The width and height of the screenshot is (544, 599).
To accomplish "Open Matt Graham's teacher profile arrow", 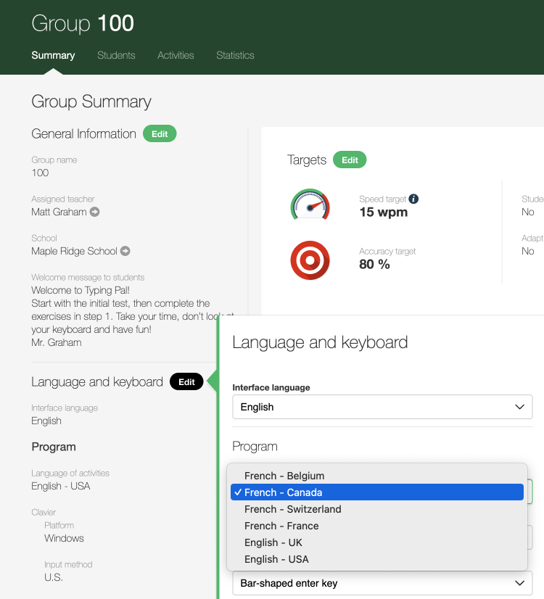I will click(95, 212).
